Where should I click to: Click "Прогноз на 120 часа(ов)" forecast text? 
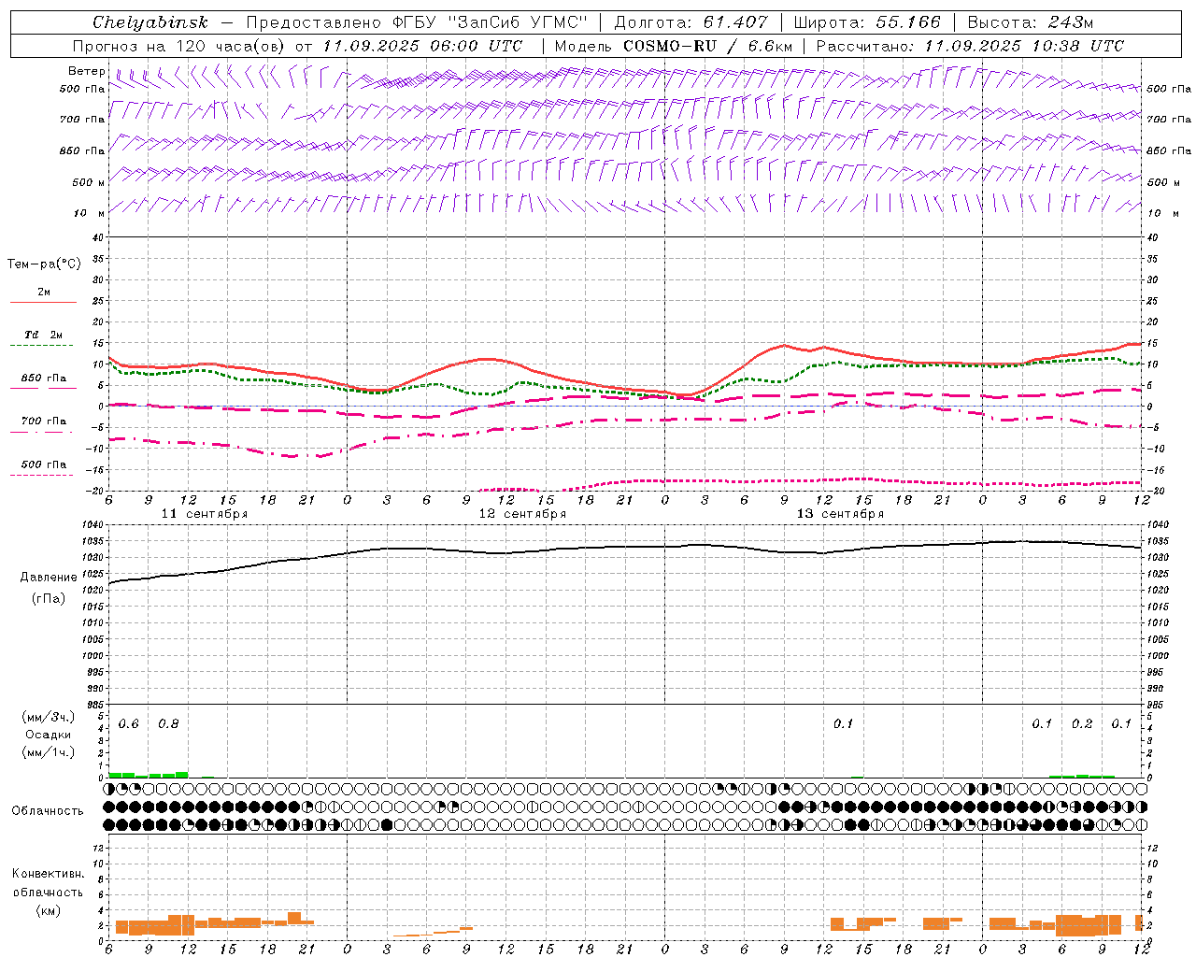(179, 46)
